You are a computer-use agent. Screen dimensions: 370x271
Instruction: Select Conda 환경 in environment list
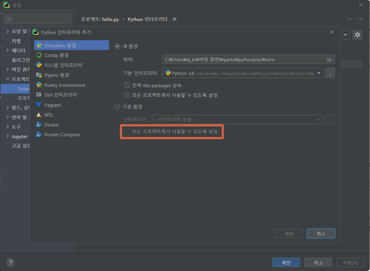point(71,55)
